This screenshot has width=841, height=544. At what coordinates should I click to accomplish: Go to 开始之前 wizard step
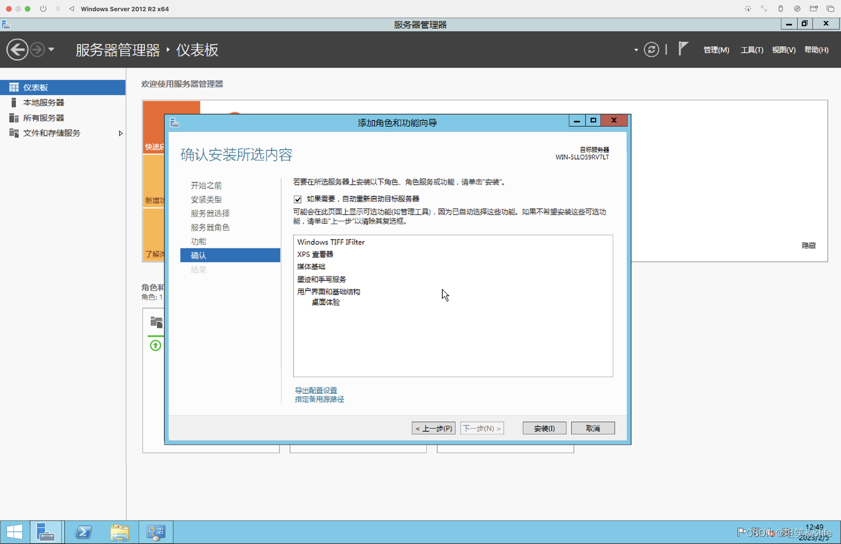click(206, 185)
